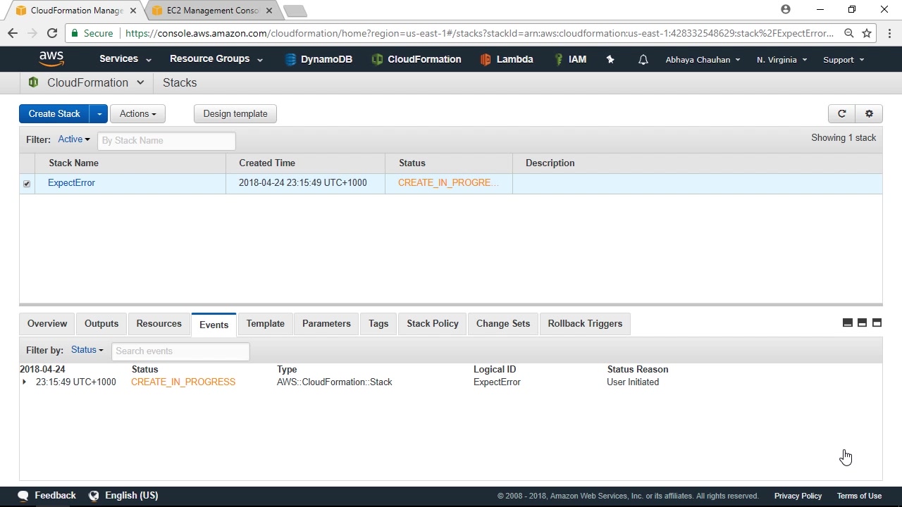Focus the By Stack Name filter field

(166, 140)
